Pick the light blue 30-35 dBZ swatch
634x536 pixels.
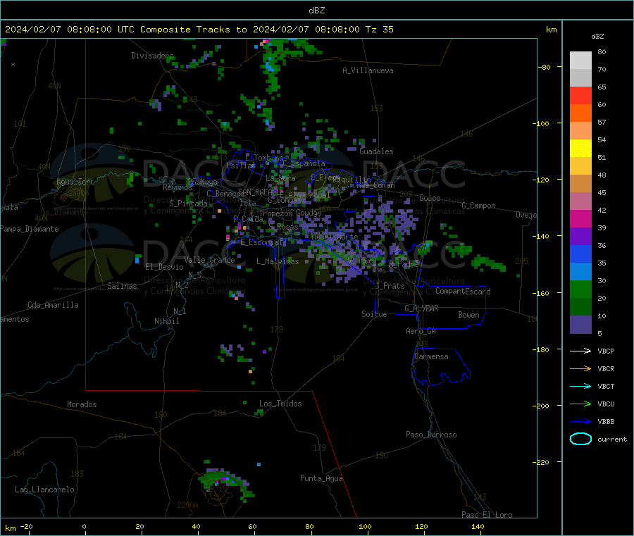coord(580,272)
